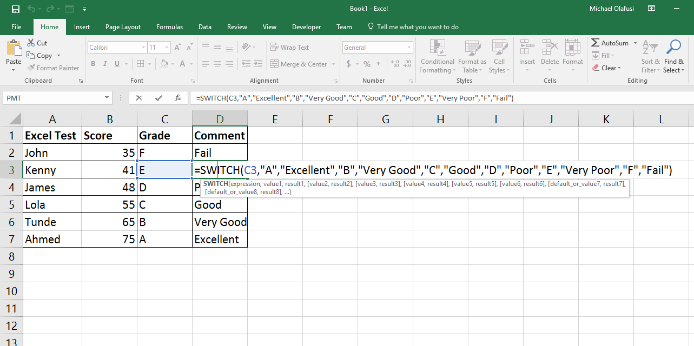Click the AutoSum sigma icon
Image resolution: width=694 pixels, height=346 pixels.
click(596, 43)
